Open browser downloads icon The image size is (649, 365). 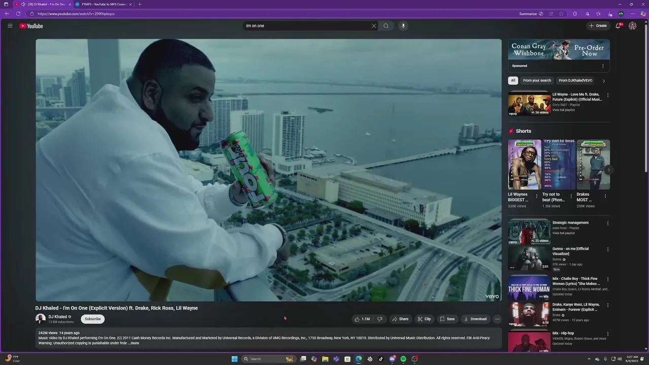click(x=610, y=14)
